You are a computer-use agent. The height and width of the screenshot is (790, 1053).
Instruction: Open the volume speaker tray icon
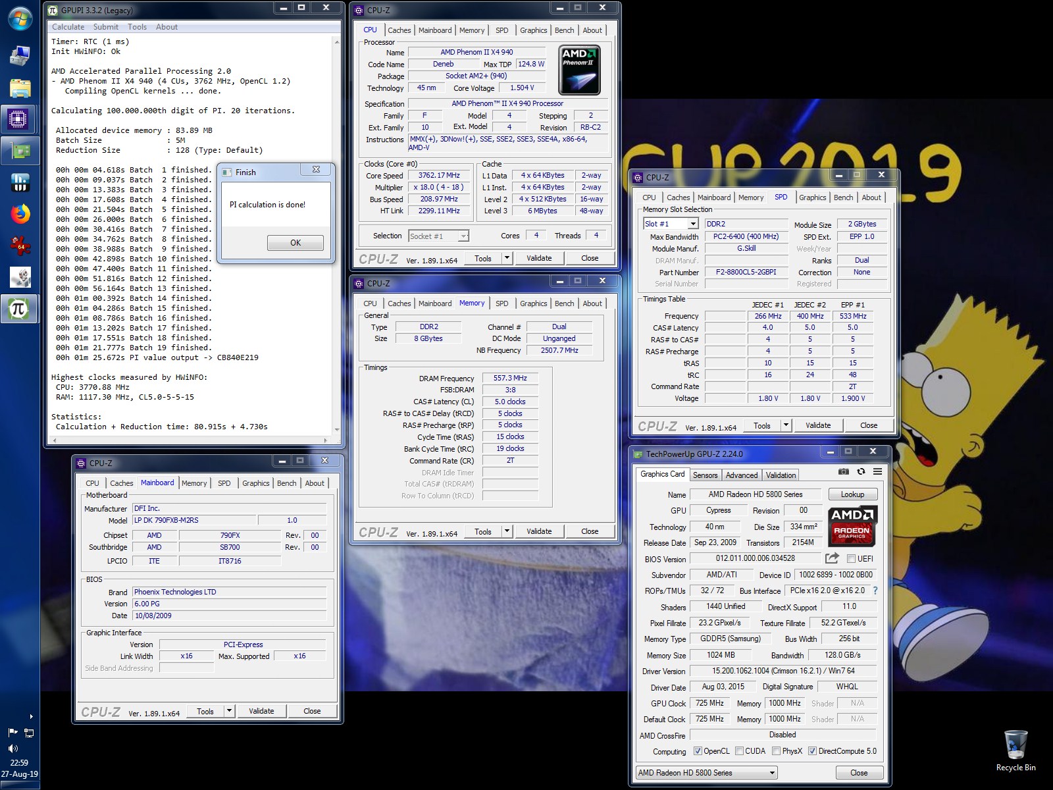[13, 749]
